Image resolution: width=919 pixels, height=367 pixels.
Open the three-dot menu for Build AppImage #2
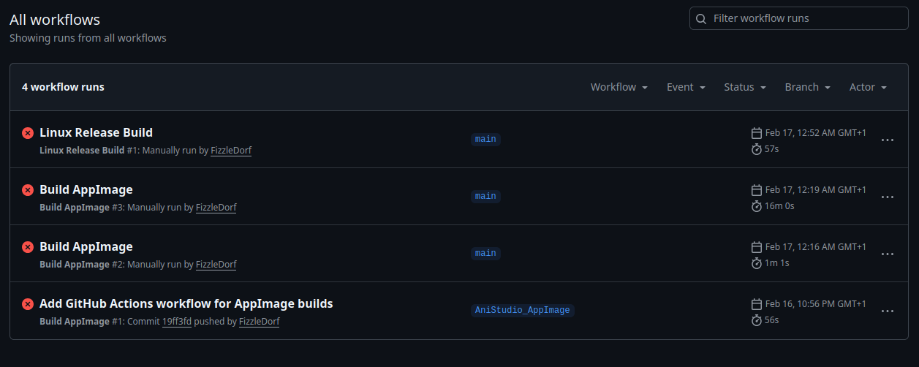click(x=888, y=254)
